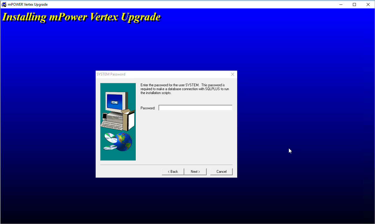This screenshot has height=224, width=375.
Task: Click the "Installing mPower Vertex Upgrade" heading
Action: tap(81, 17)
